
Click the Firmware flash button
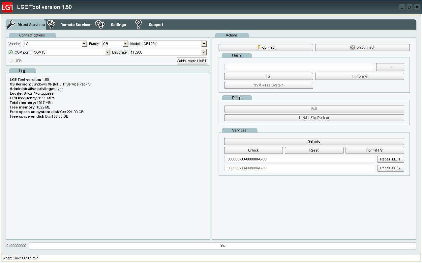click(360, 76)
